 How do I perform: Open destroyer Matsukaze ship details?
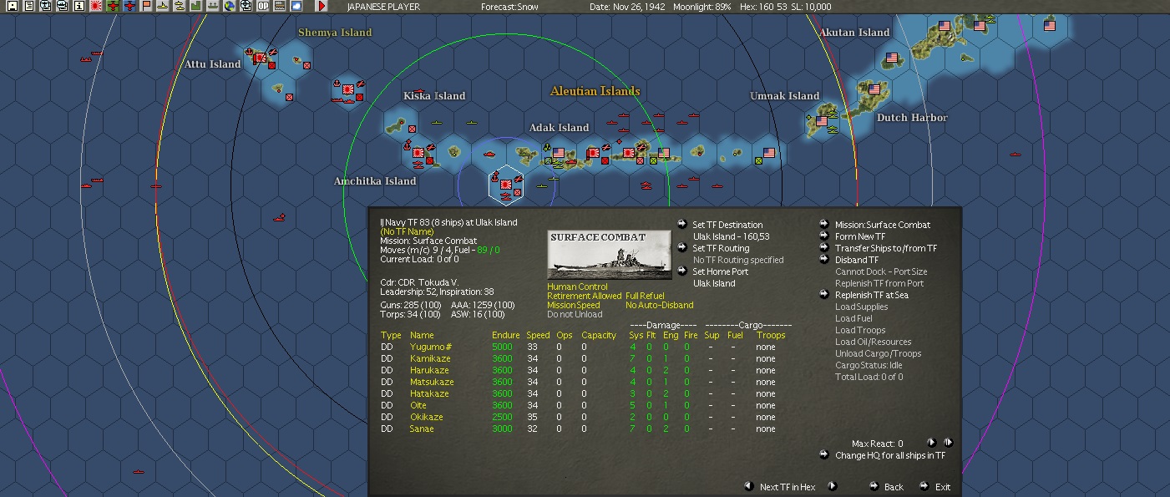[x=432, y=383]
